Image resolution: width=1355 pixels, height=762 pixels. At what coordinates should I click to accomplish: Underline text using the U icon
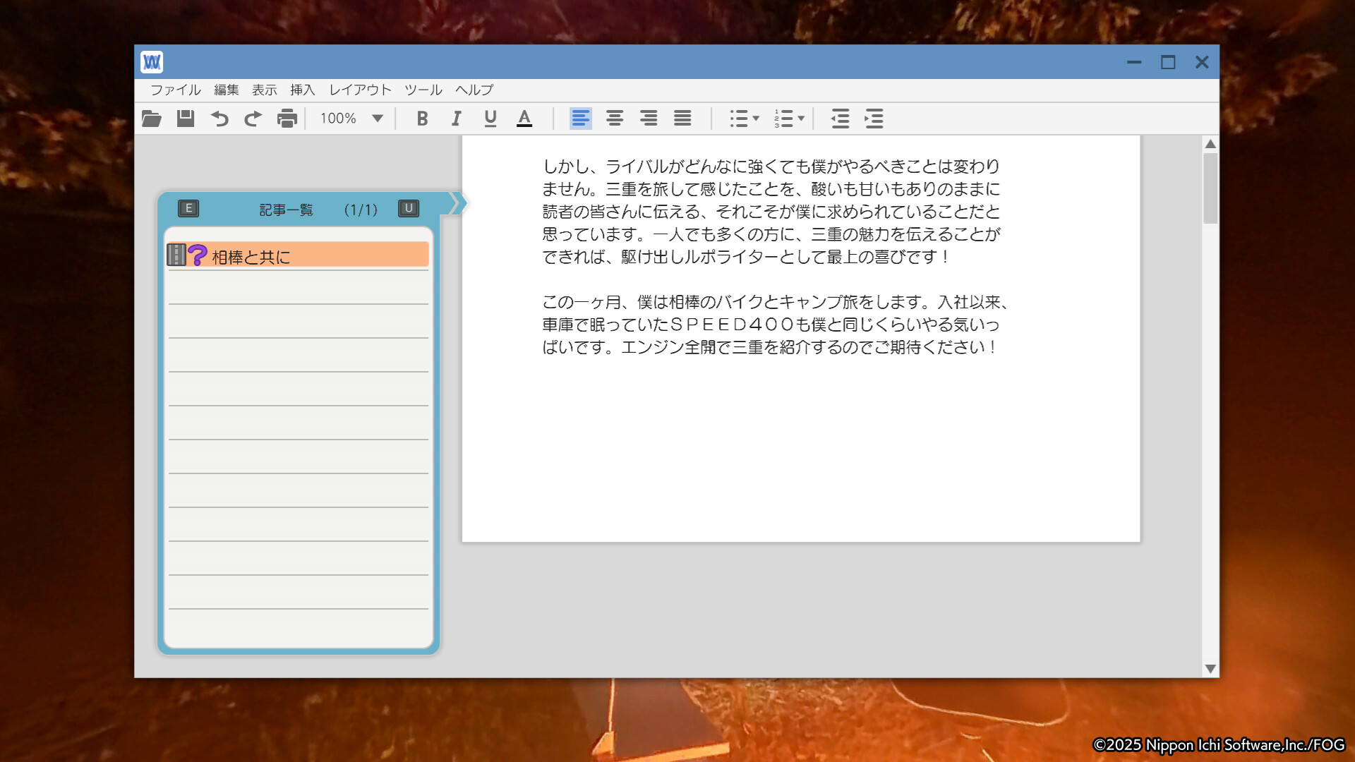pos(490,119)
